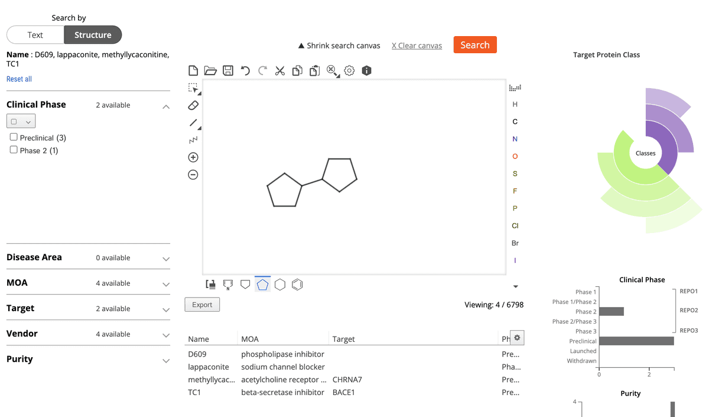Expand the Vendor filter section
The image size is (709, 417).
click(166, 335)
